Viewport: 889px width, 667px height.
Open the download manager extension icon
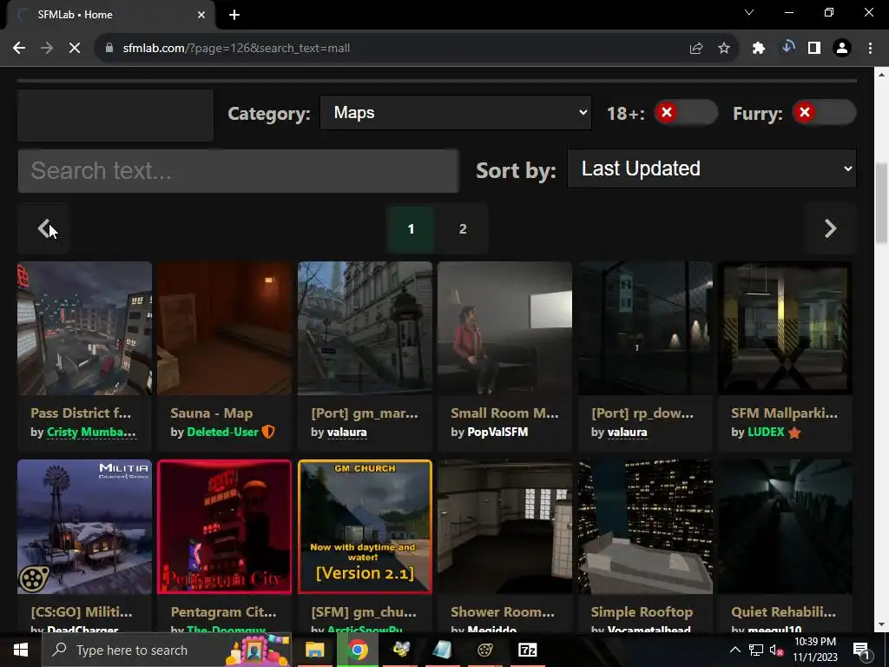click(x=787, y=48)
